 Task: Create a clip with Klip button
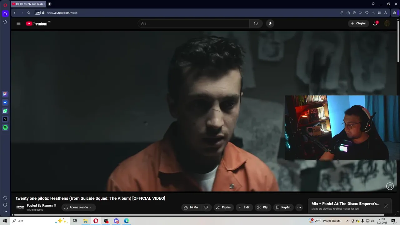(263, 207)
